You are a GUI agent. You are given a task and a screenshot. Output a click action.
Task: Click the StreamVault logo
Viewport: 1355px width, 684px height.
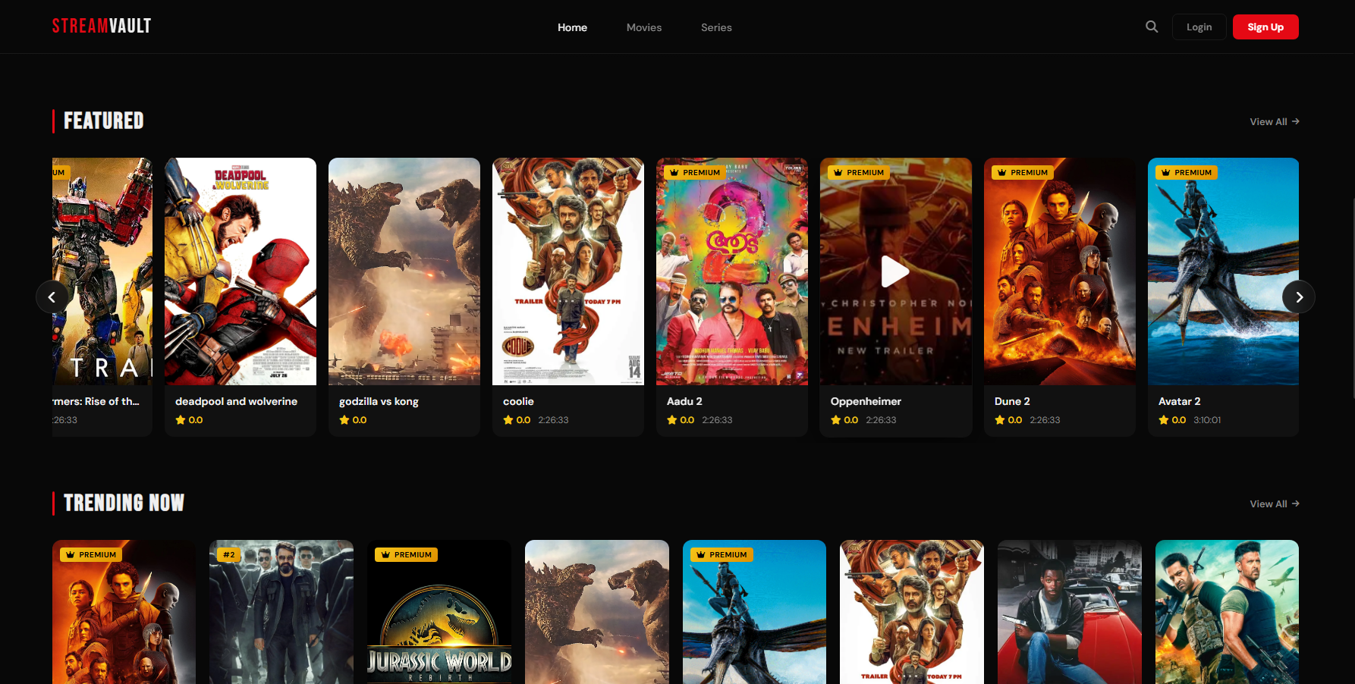(x=102, y=27)
